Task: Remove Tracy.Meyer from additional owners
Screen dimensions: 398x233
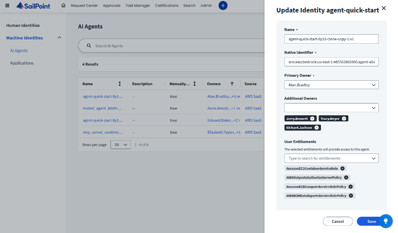Action: pyautogui.click(x=344, y=119)
